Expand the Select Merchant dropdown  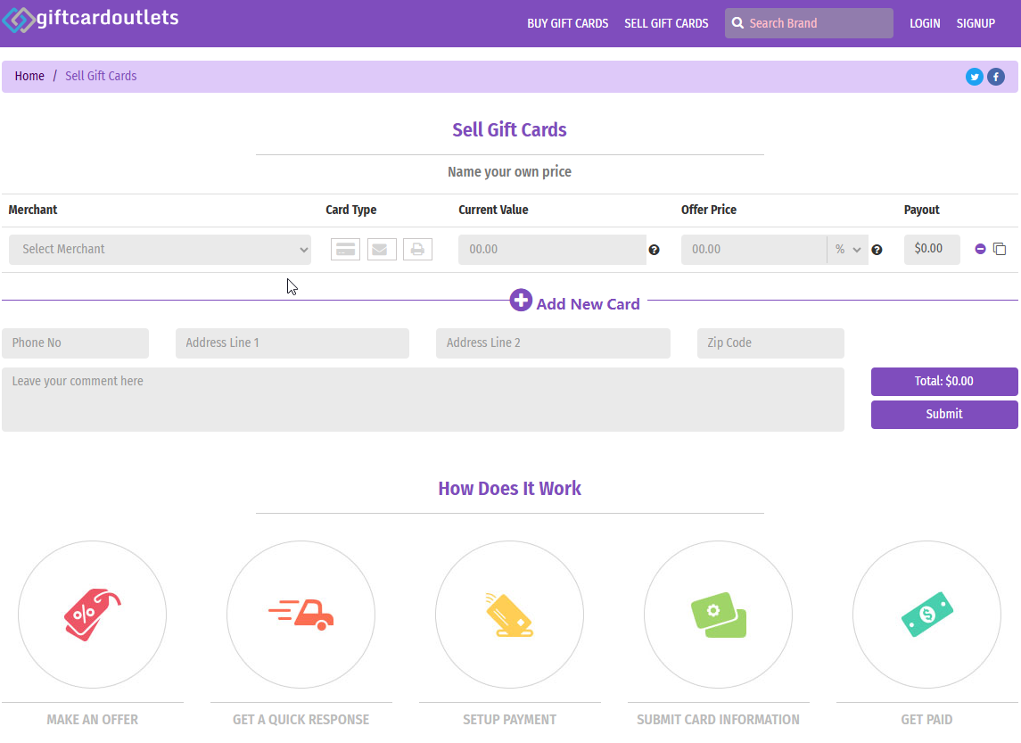160,250
